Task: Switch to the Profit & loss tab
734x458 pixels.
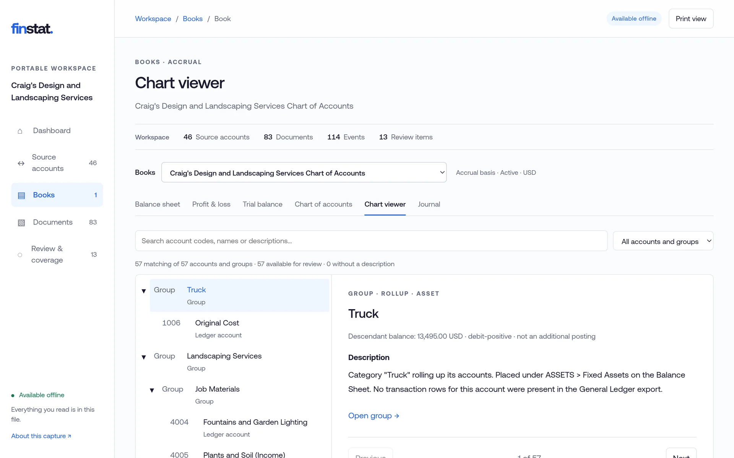Action: point(211,204)
